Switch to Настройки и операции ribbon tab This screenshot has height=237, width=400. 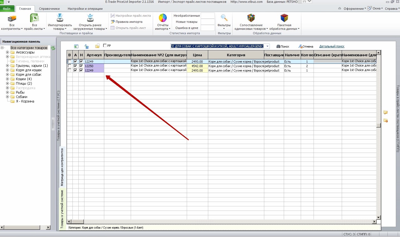pyautogui.click(x=85, y=9)
